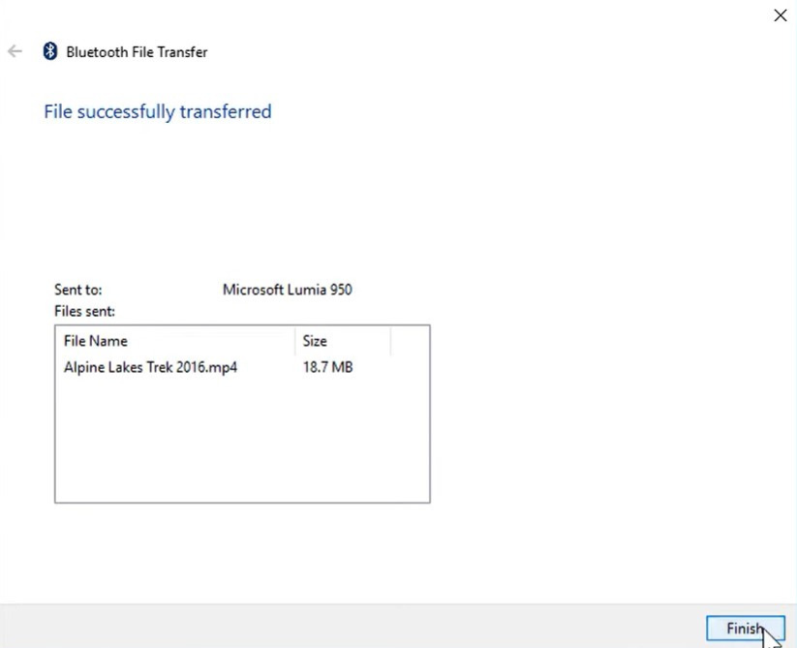Sort by the File Name column header

coord(174,341)
